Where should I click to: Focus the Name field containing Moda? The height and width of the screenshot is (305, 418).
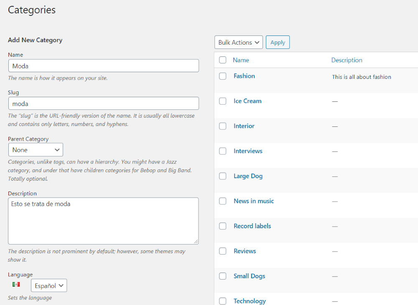(103, 66)
